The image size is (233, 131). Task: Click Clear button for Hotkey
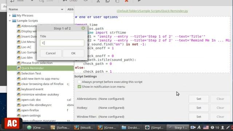220,108
